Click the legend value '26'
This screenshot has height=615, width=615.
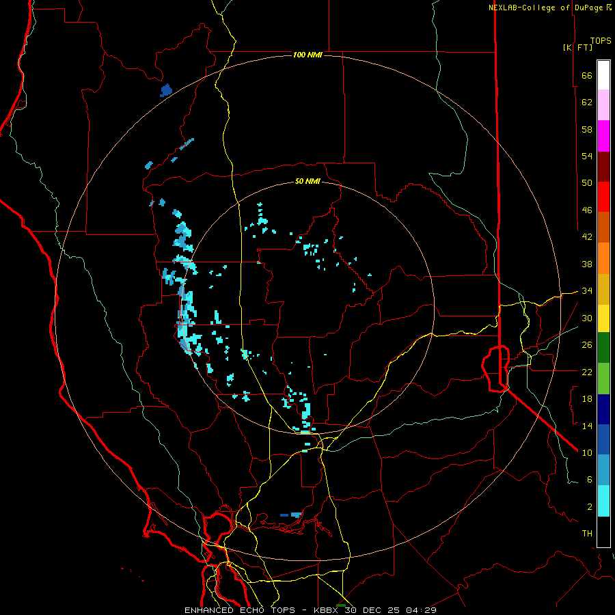coord(587,345)
